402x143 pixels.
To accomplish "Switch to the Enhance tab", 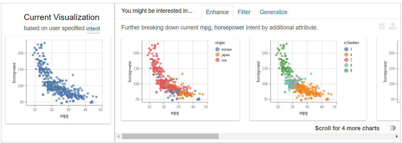I will pyautogui.click(x=217, y=12).
